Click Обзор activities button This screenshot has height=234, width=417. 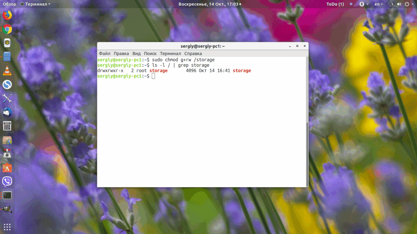click(x=9, y=4)
